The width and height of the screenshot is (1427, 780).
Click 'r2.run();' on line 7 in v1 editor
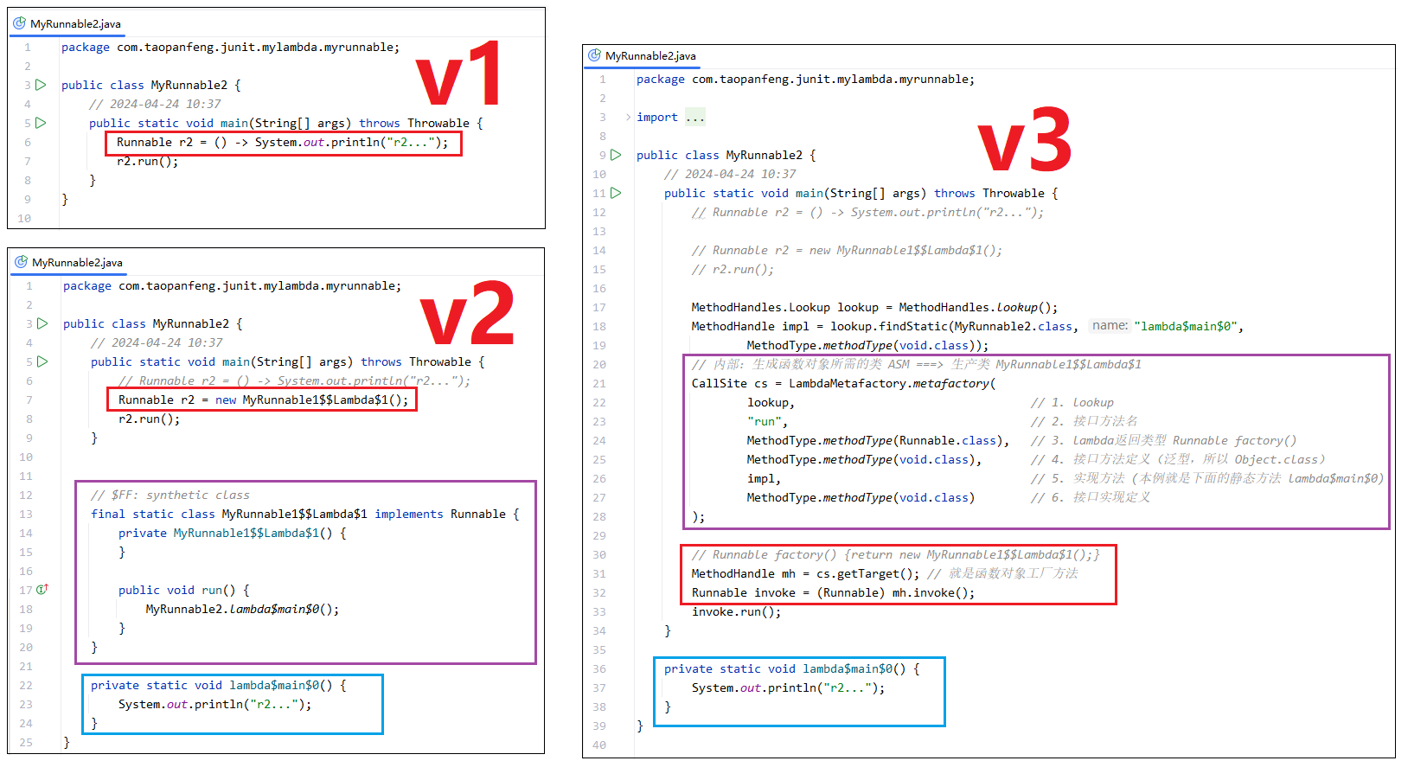(x=148, y=162)
